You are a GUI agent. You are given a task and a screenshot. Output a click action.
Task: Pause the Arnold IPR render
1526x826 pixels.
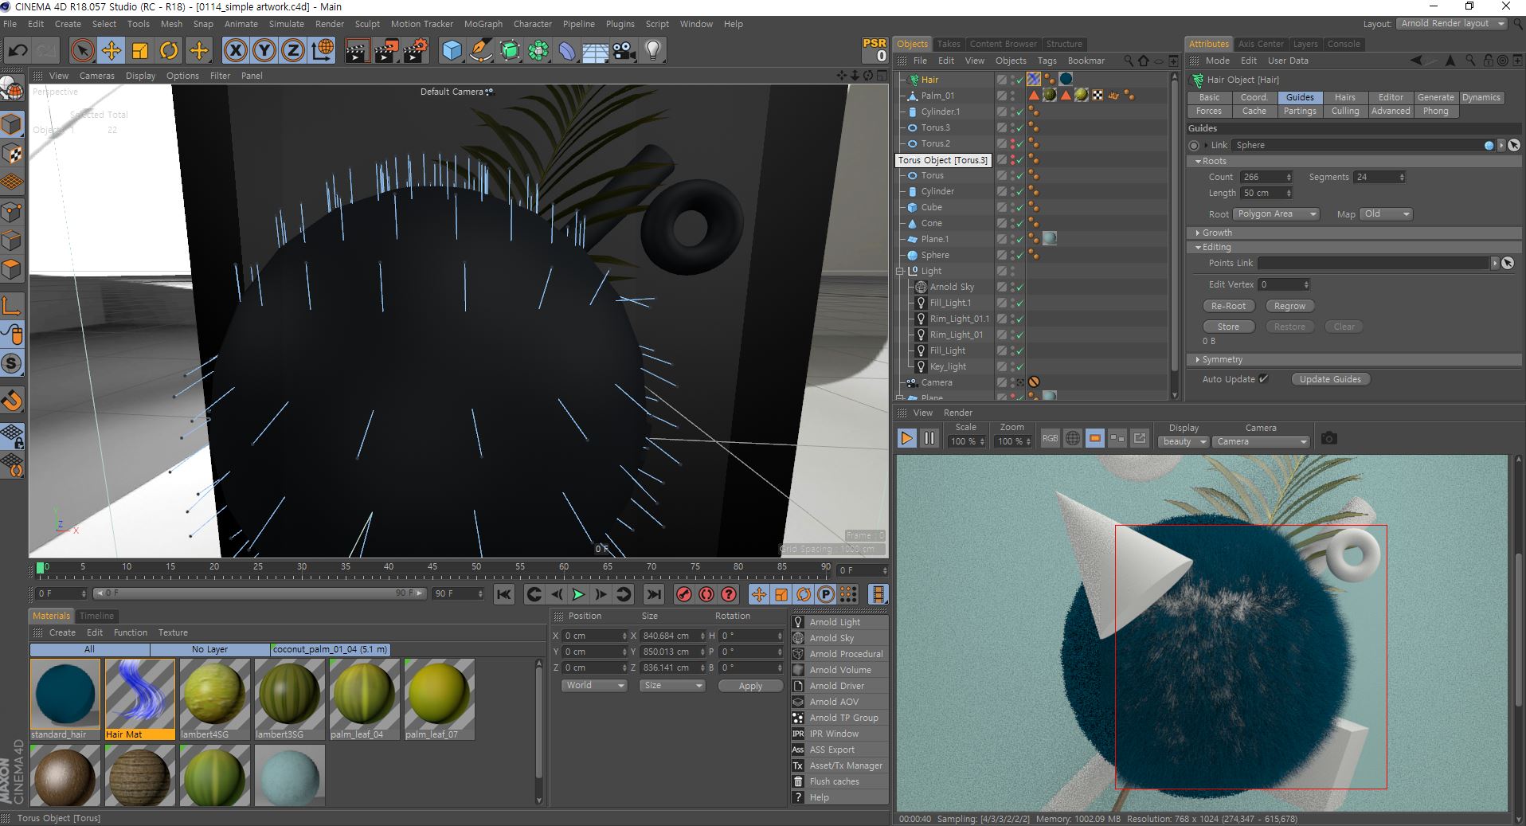pyautogui.click(x=929, y=438)
